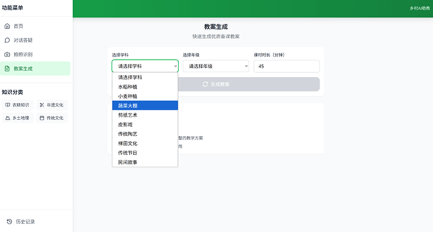Click the chat bubble icon beside 对话答疑
Viewport: 433px width, 232px height.
7,40
